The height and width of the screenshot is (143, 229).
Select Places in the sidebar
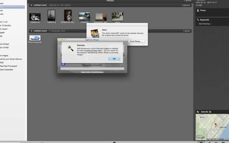(x=2, y=14)
